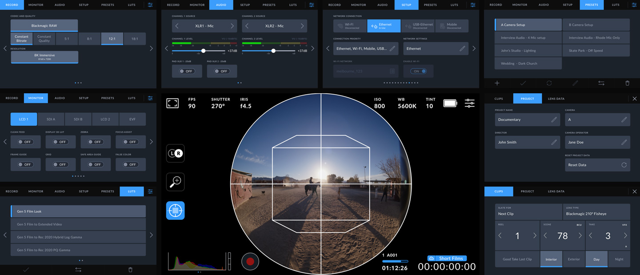Disable the Enable Wi-Fi switch
This screenshot has width=640, height=275.
418,71
